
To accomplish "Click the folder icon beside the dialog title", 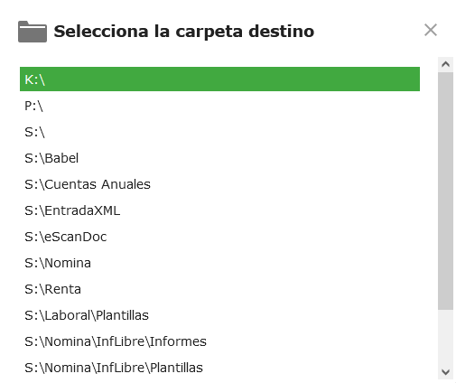I will (33, 32).
